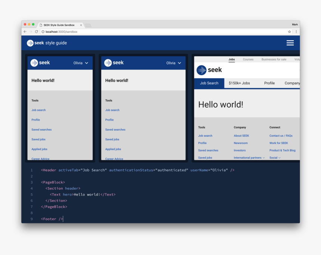Open a new browser tab
The height and width of the screenshot is (255, 321).
pyautogui.click(x=88, y=25)
